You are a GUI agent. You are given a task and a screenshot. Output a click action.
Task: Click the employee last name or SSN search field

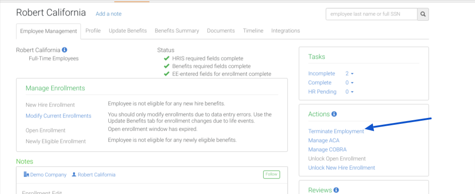click(371, 15)
